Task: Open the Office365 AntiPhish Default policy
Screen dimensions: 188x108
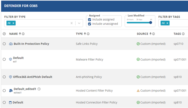Action: [33, 77]
